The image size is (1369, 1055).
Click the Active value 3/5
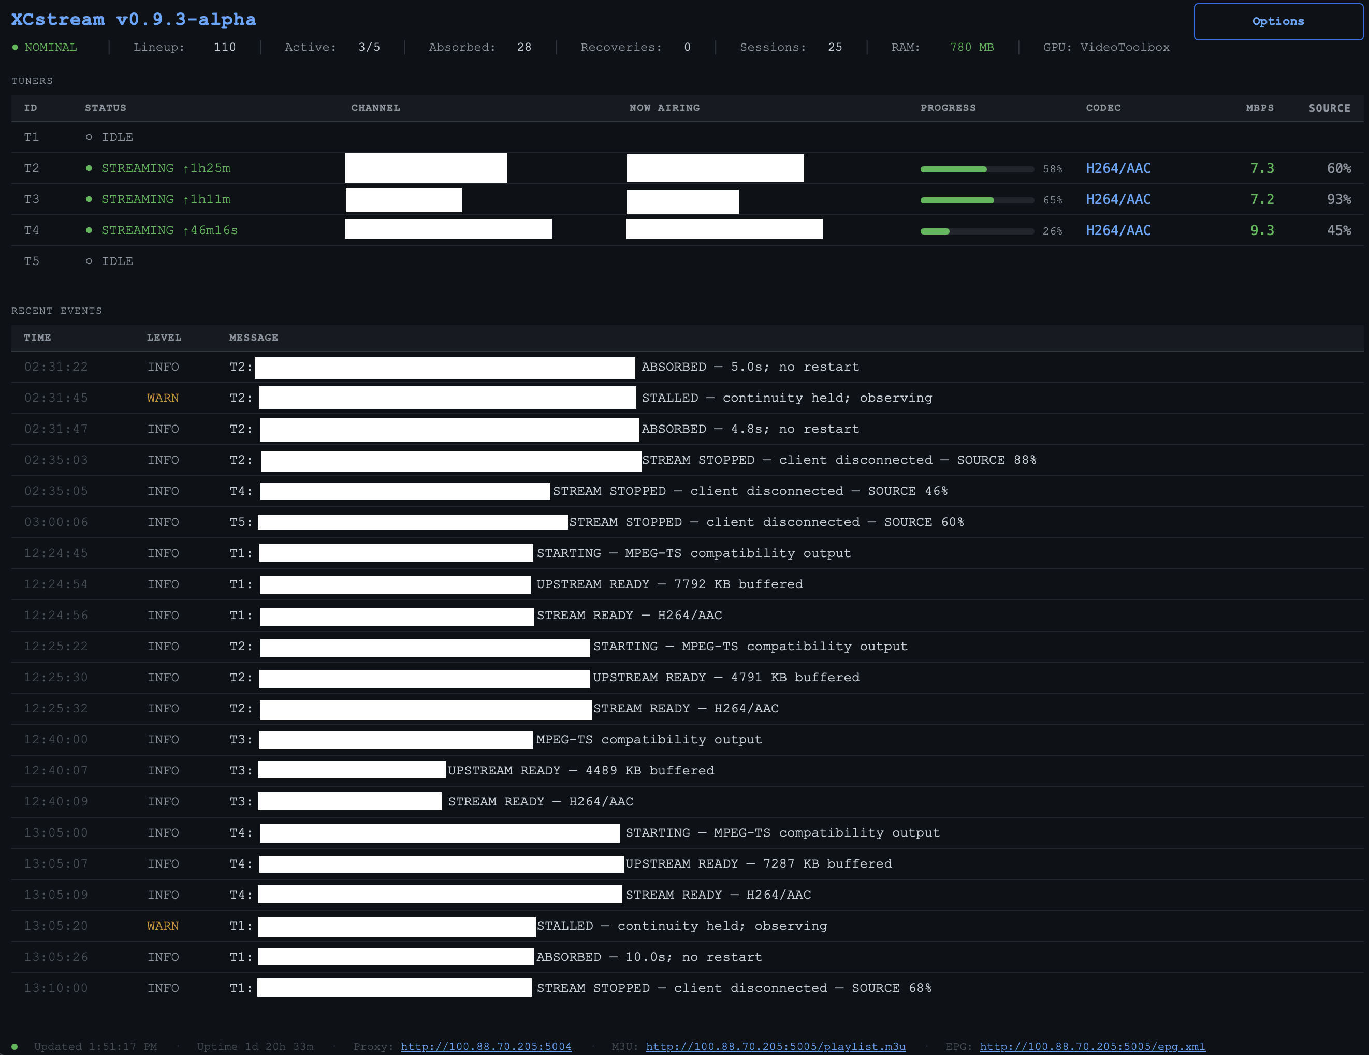(369, 47)
